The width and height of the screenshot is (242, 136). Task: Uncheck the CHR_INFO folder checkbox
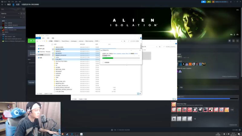[x=53, y=59]
